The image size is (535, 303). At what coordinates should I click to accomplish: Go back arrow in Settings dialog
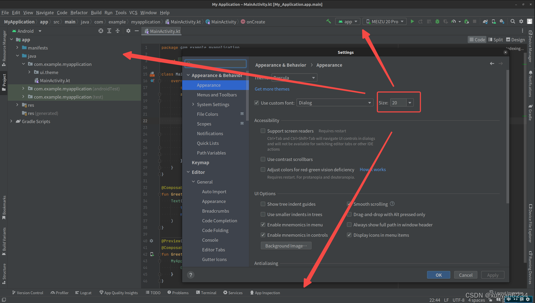[492, 64]
